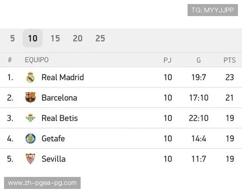242x193 pixels.
Task: Sort by the PJ column header
Action: coord(167,60)
